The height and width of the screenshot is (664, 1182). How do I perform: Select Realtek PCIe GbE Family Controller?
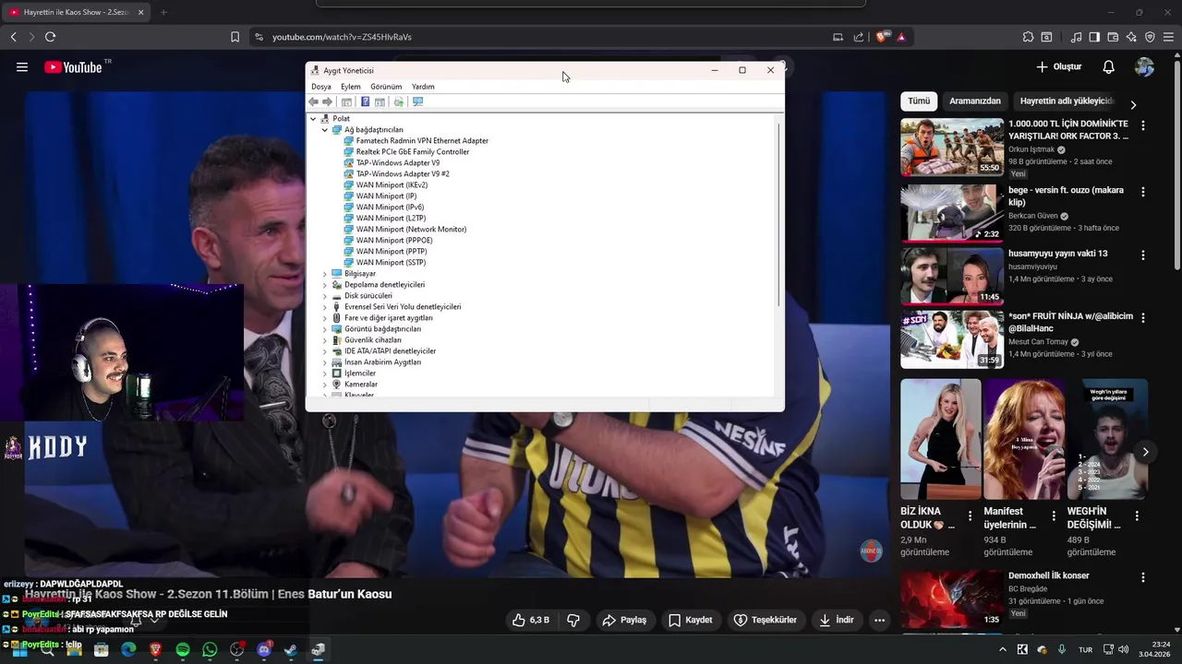click(x=413, y=152)
